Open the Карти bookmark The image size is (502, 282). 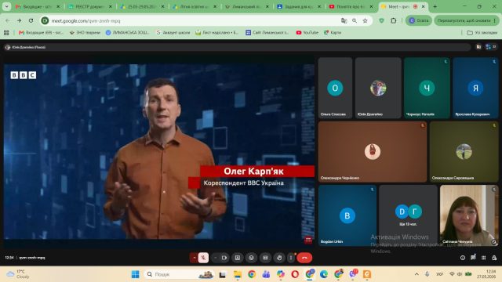[x=333, y=32]
